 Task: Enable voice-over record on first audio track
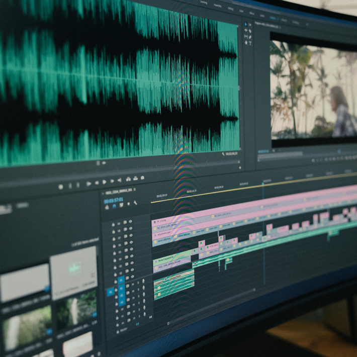point(143,282)
